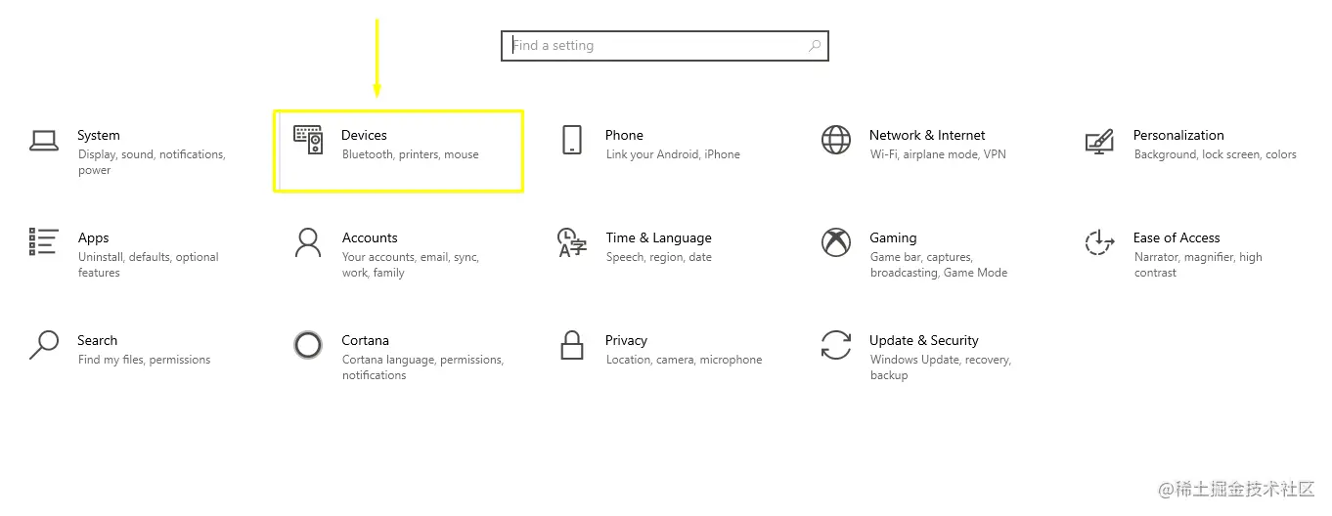Click 'Link your Android, iPhone' description

tap(673, 154)
